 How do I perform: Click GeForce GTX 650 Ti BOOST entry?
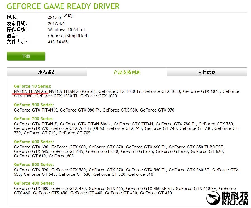point(196,147)
